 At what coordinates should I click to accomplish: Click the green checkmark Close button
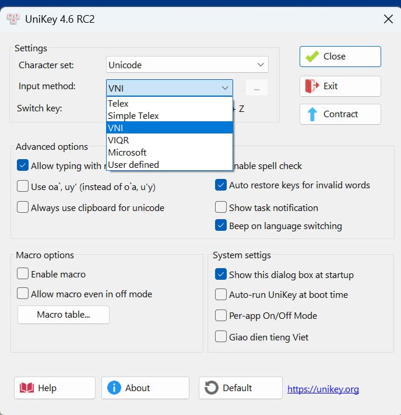[x=313, y=57]
